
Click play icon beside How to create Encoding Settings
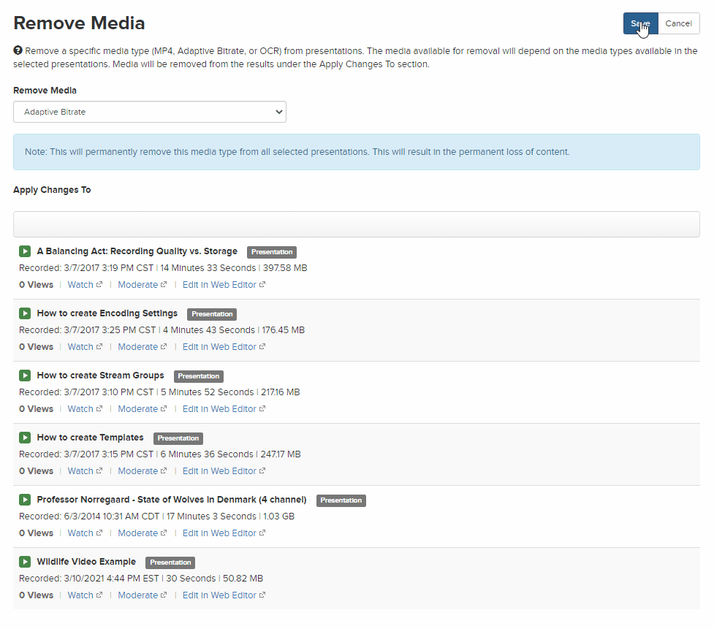[x=25, y=313]
